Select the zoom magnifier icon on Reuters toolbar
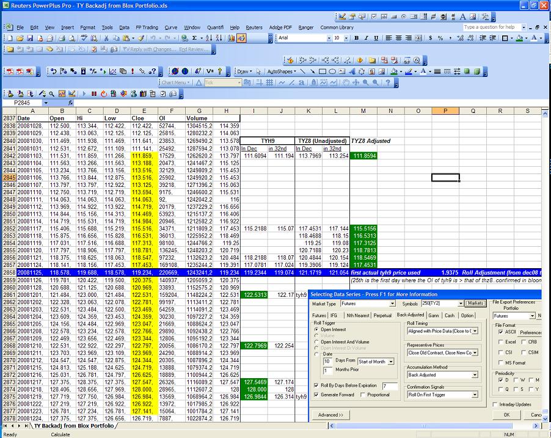This screenshot has width=551, height=438. pos(51,92)
